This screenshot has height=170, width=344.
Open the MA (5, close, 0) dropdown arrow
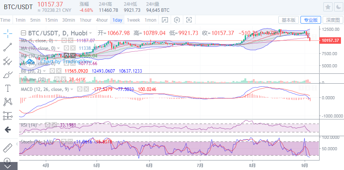click(x=57, y=40)
